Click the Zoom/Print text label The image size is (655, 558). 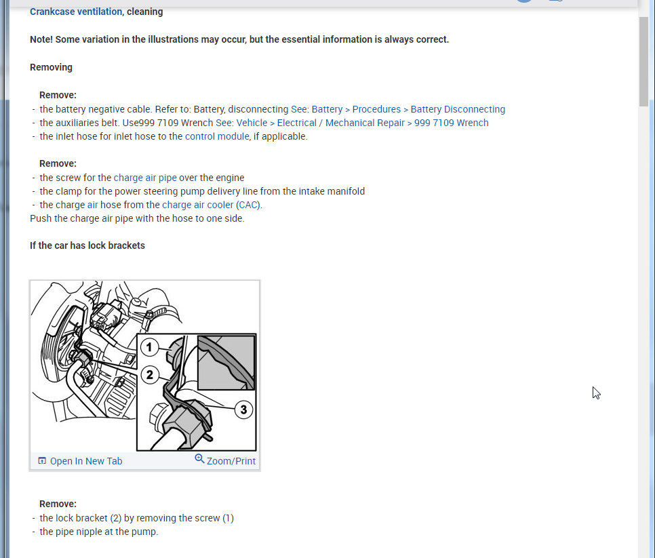(231, 461)
